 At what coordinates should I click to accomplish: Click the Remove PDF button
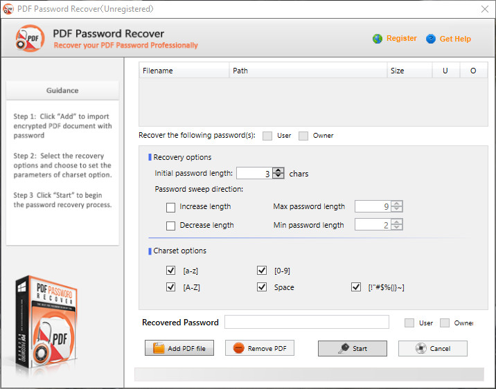click(x=260, y=348)
